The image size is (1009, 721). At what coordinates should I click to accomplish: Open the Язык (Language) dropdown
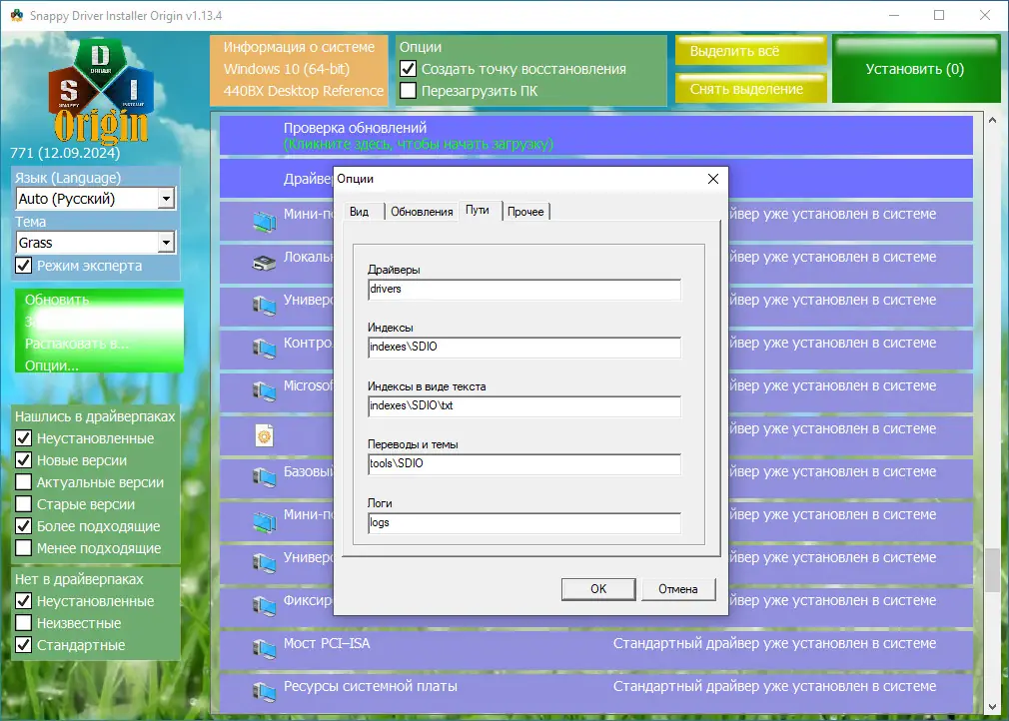click(x=167, y=199)
